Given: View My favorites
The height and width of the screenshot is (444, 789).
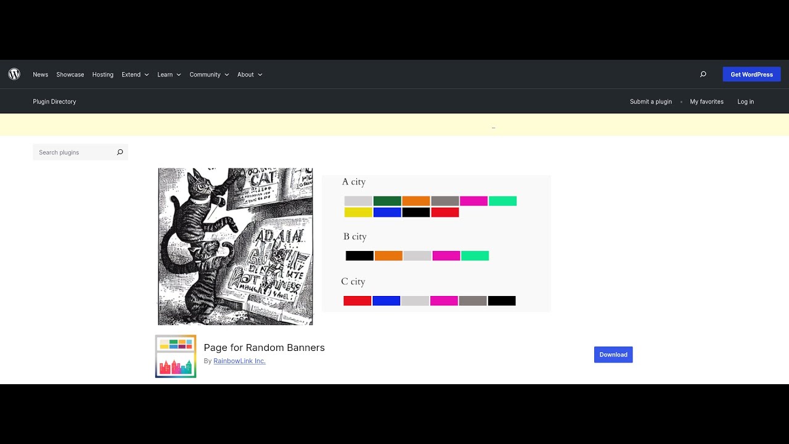Looking at the screenshot, I should pyautogui.click(x=706, y=102).
